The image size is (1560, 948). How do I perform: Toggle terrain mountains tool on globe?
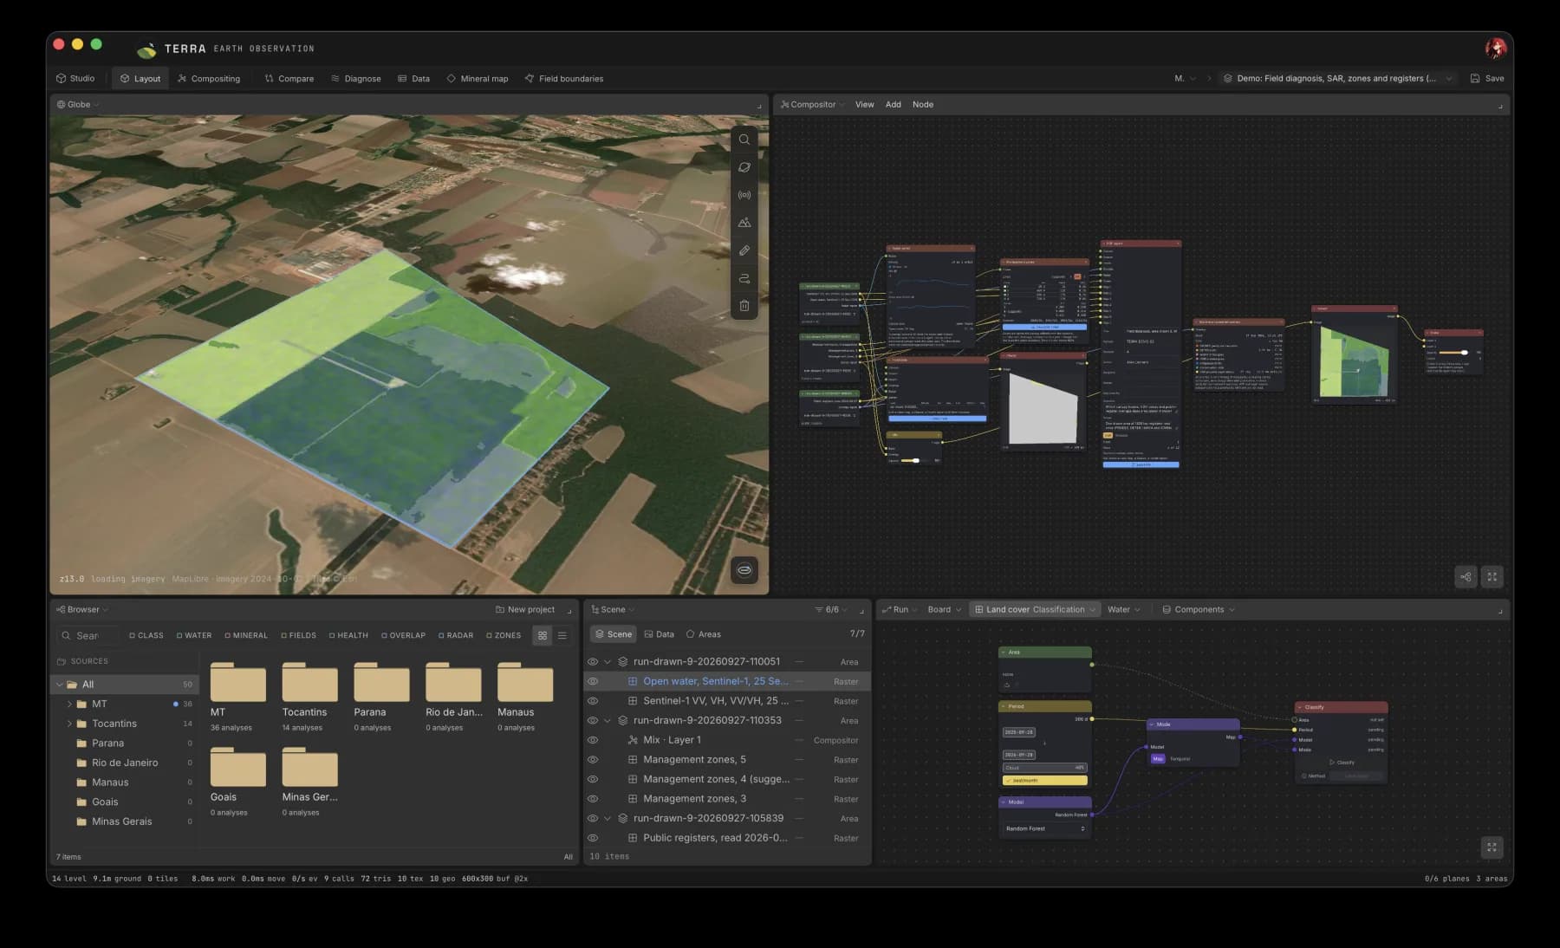[x=744, y=223]
